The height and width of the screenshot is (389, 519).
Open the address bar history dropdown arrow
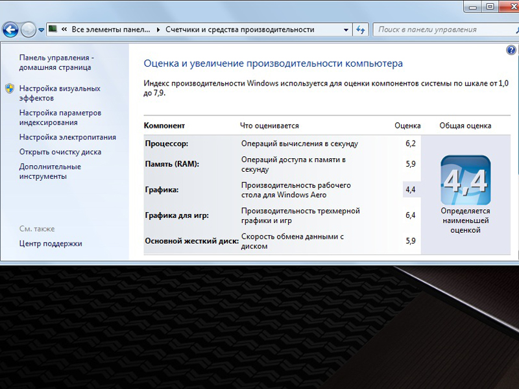346,30
